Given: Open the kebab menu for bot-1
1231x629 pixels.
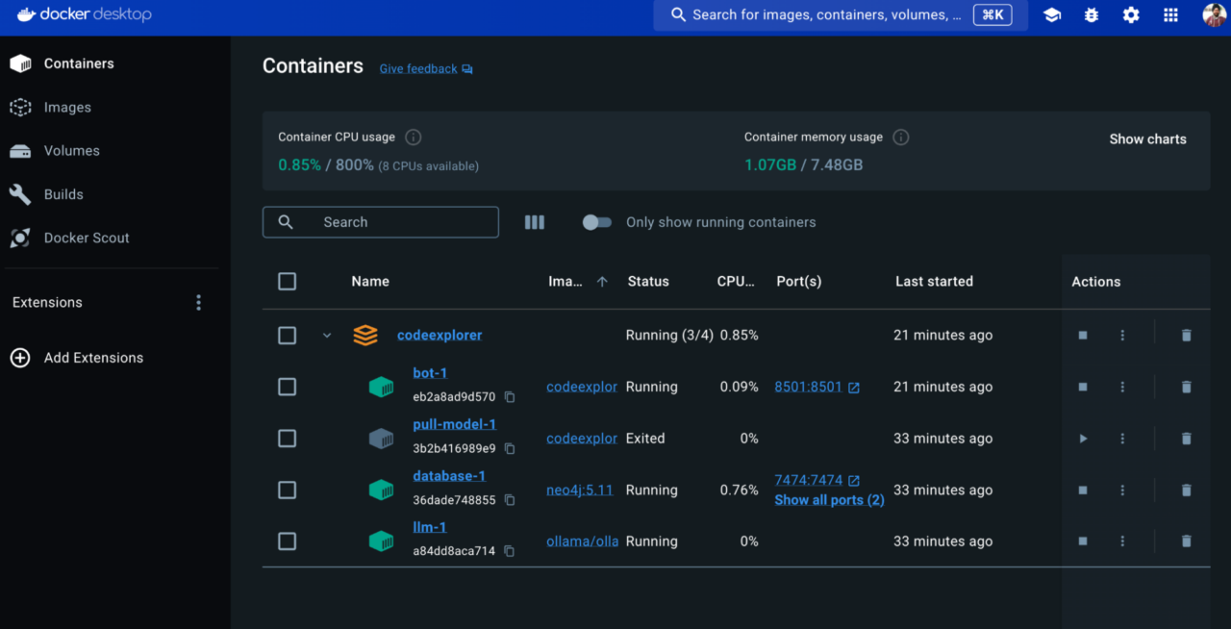Looking at the screenshot, I should pyautogui.click(x=1122, y=387).
